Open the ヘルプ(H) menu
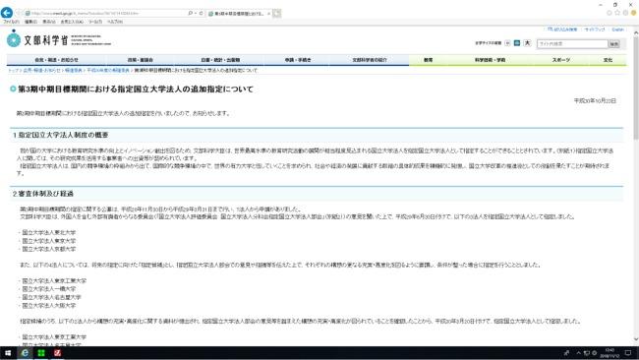This screenshot has height=360, width=639. [x=115, y=22]
